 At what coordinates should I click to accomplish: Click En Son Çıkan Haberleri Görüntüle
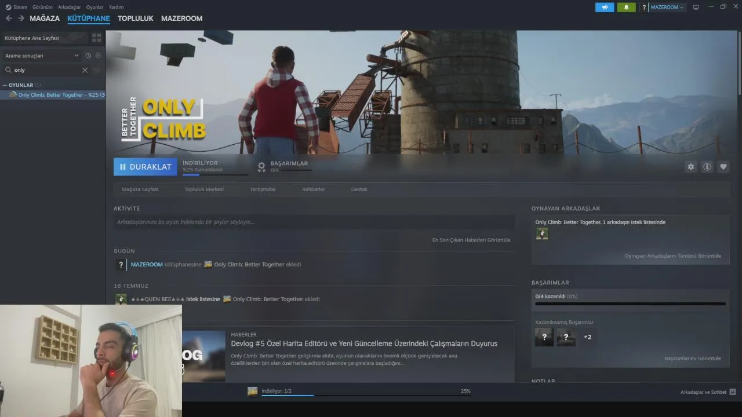point(471,240)
